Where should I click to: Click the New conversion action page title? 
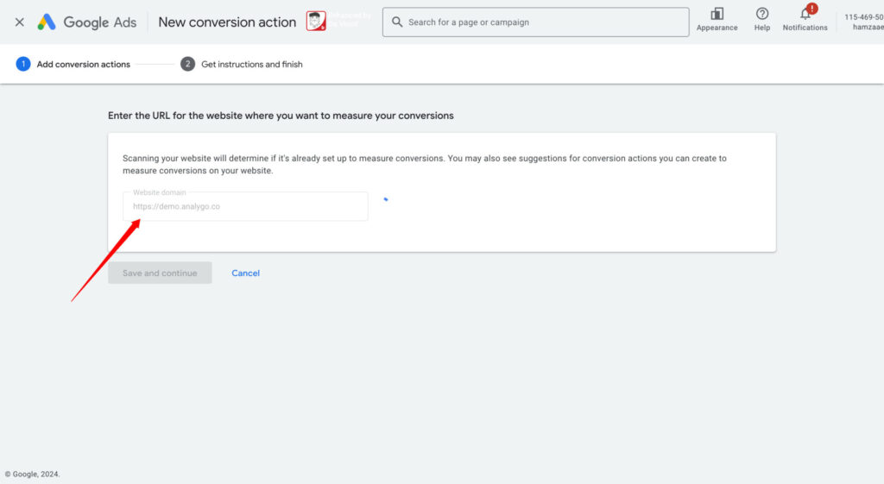pyautogui.click(x=227, y=22)
